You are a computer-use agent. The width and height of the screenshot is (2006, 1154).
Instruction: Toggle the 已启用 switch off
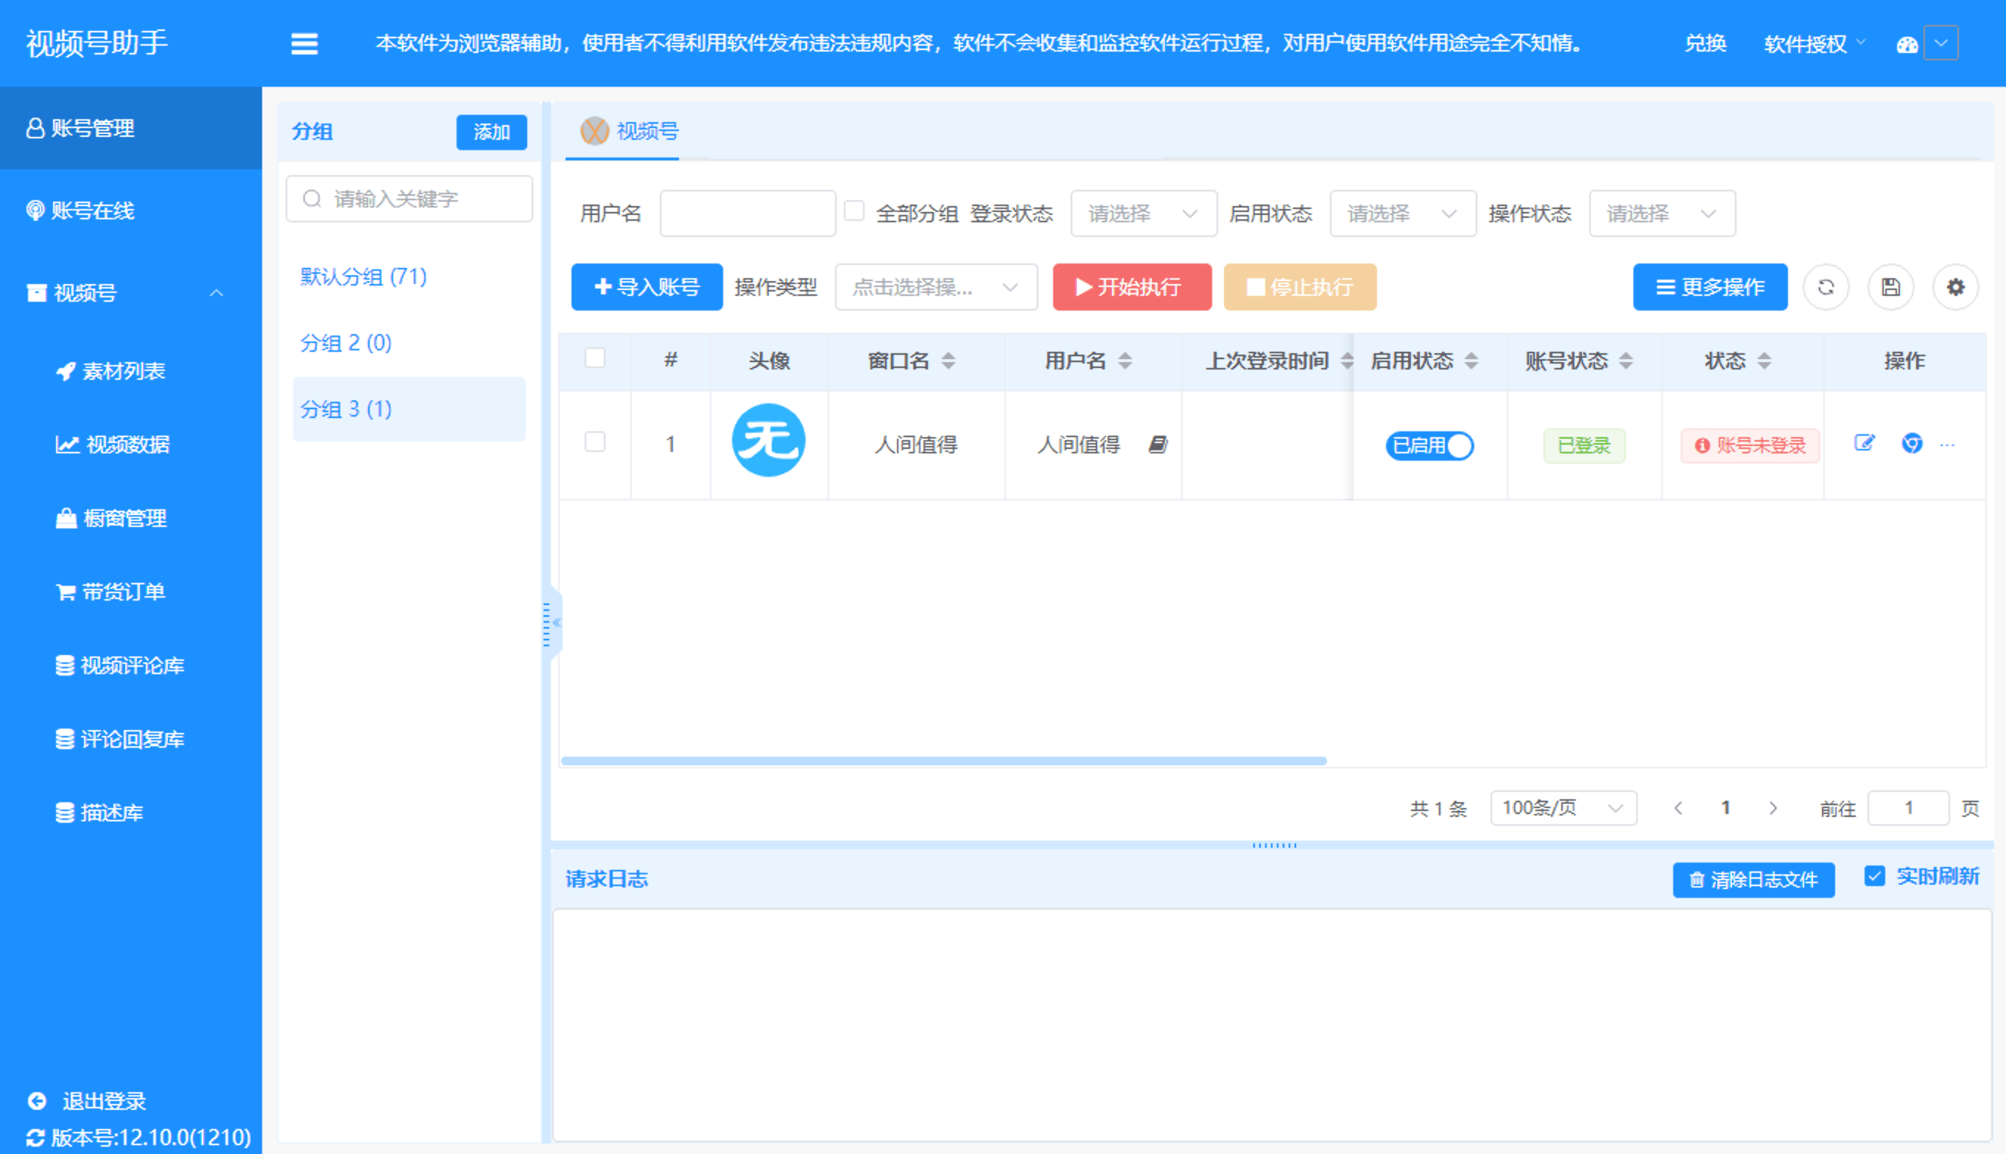pyautogui.click(x=1429, y=445)
